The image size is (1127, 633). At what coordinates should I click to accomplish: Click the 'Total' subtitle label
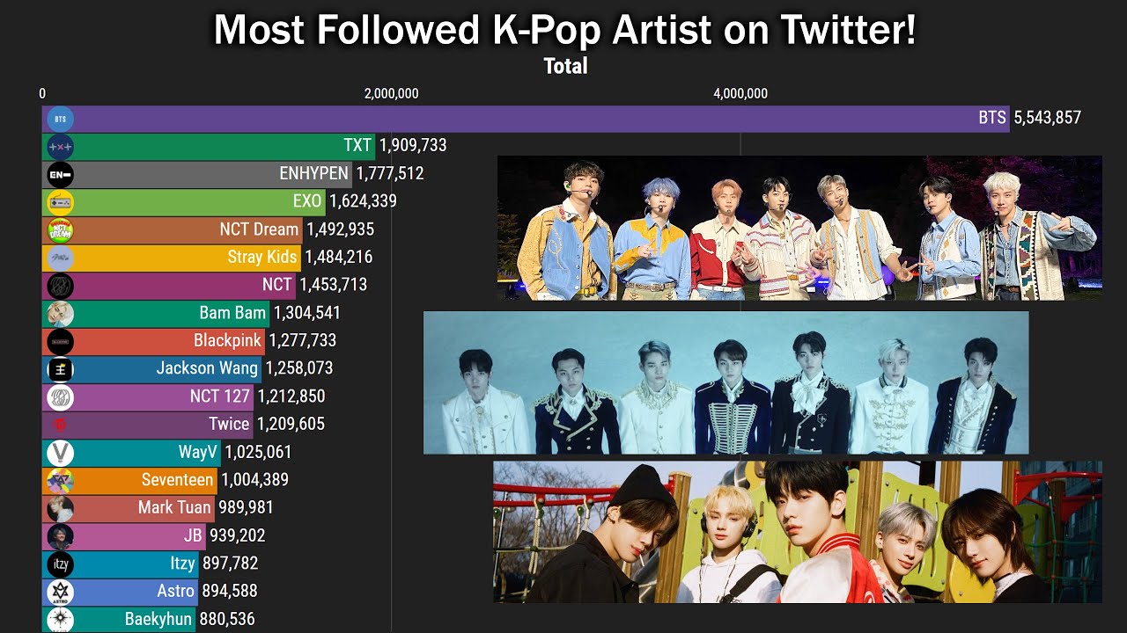pos(565,66)
